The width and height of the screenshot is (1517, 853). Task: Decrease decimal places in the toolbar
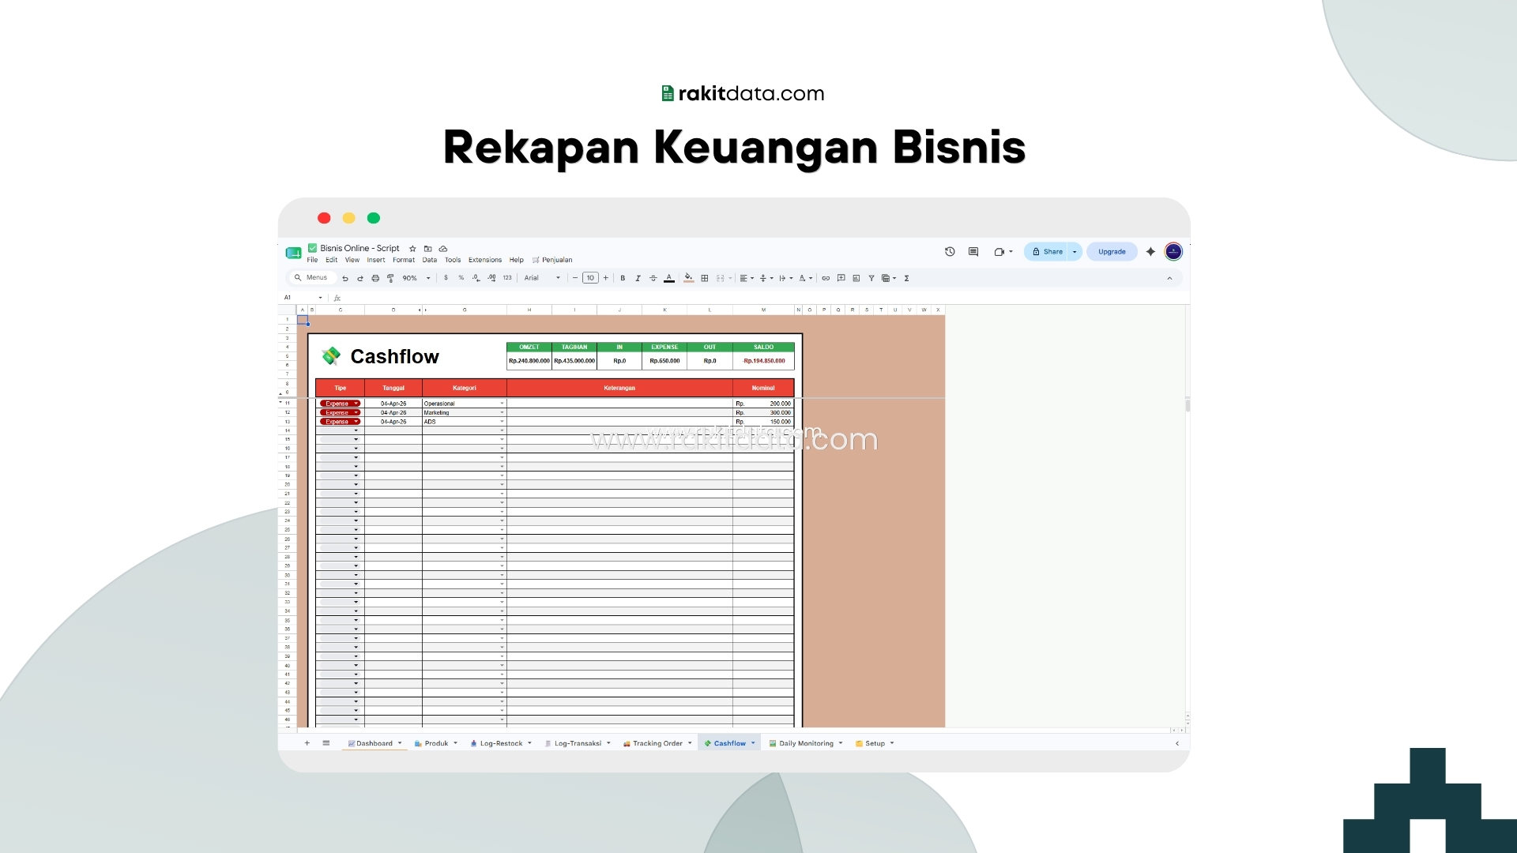476,278
